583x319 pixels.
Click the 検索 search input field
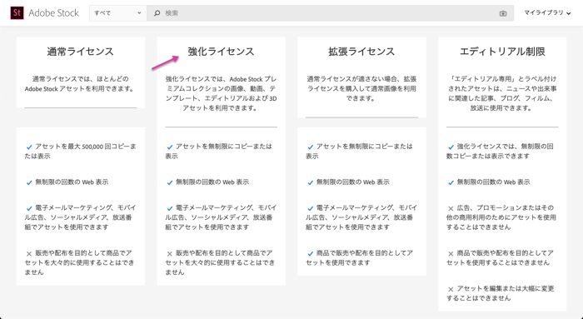pos(329,13)
